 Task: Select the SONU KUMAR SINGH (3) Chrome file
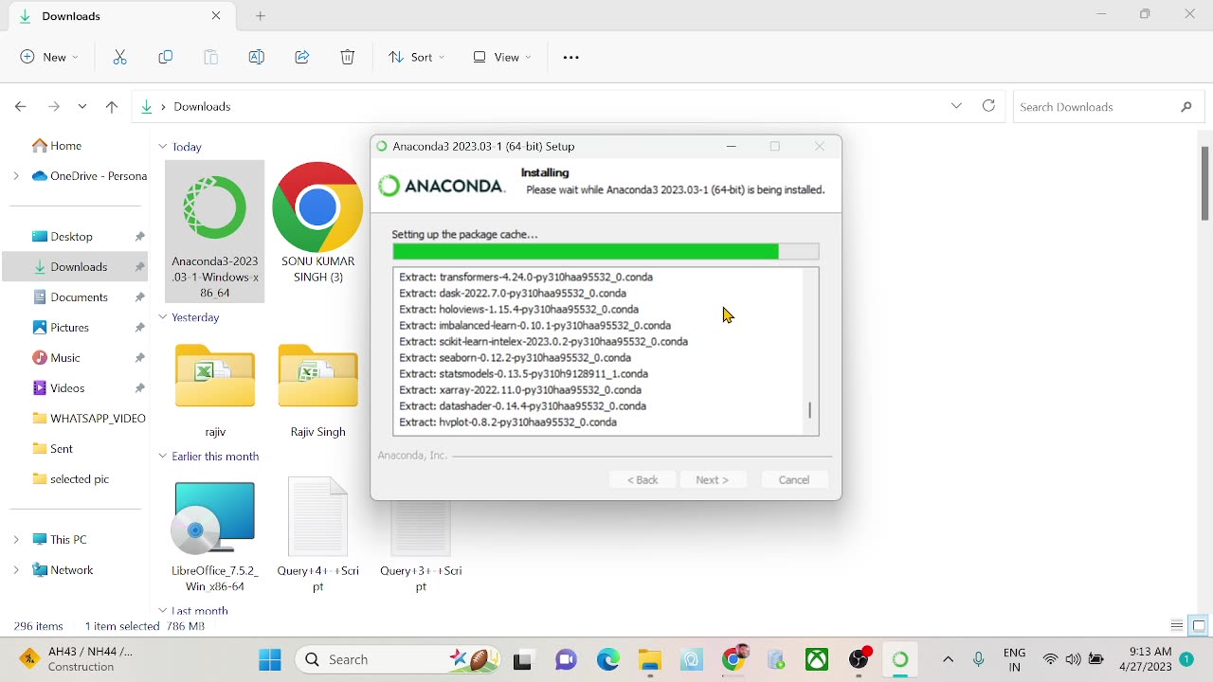pyautogui.click(x=317, y=224)
